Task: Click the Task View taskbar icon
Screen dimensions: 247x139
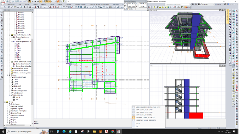Action: [x=52, y=132]
